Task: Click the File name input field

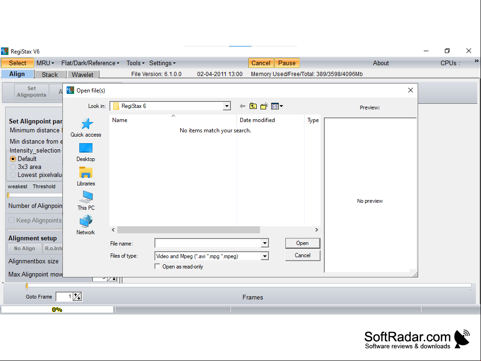Action: tap(208, 244)
